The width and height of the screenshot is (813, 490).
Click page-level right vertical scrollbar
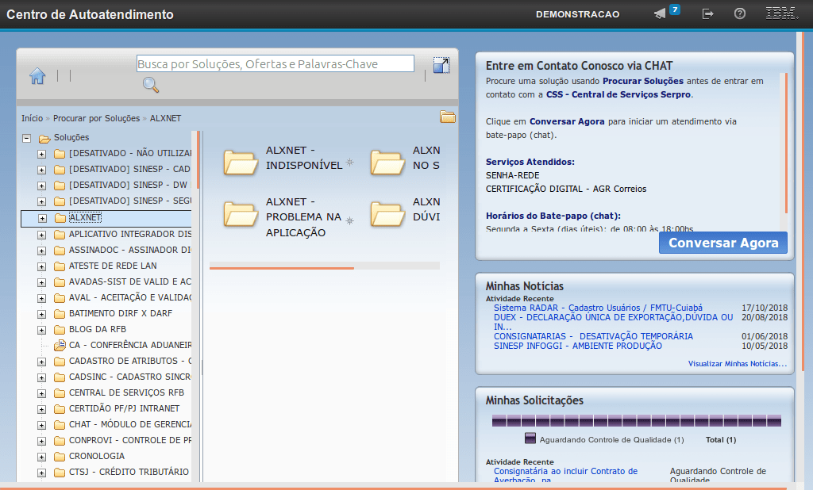(803, 201)
